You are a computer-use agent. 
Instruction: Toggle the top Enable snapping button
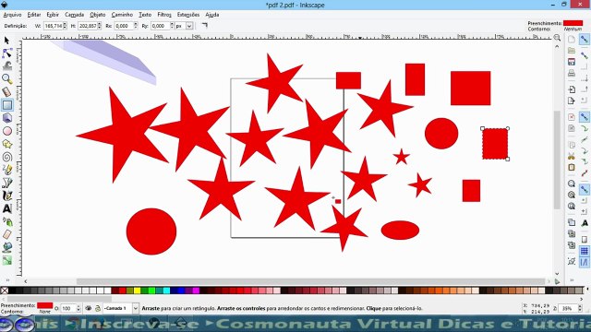click(x=585, y=40)
